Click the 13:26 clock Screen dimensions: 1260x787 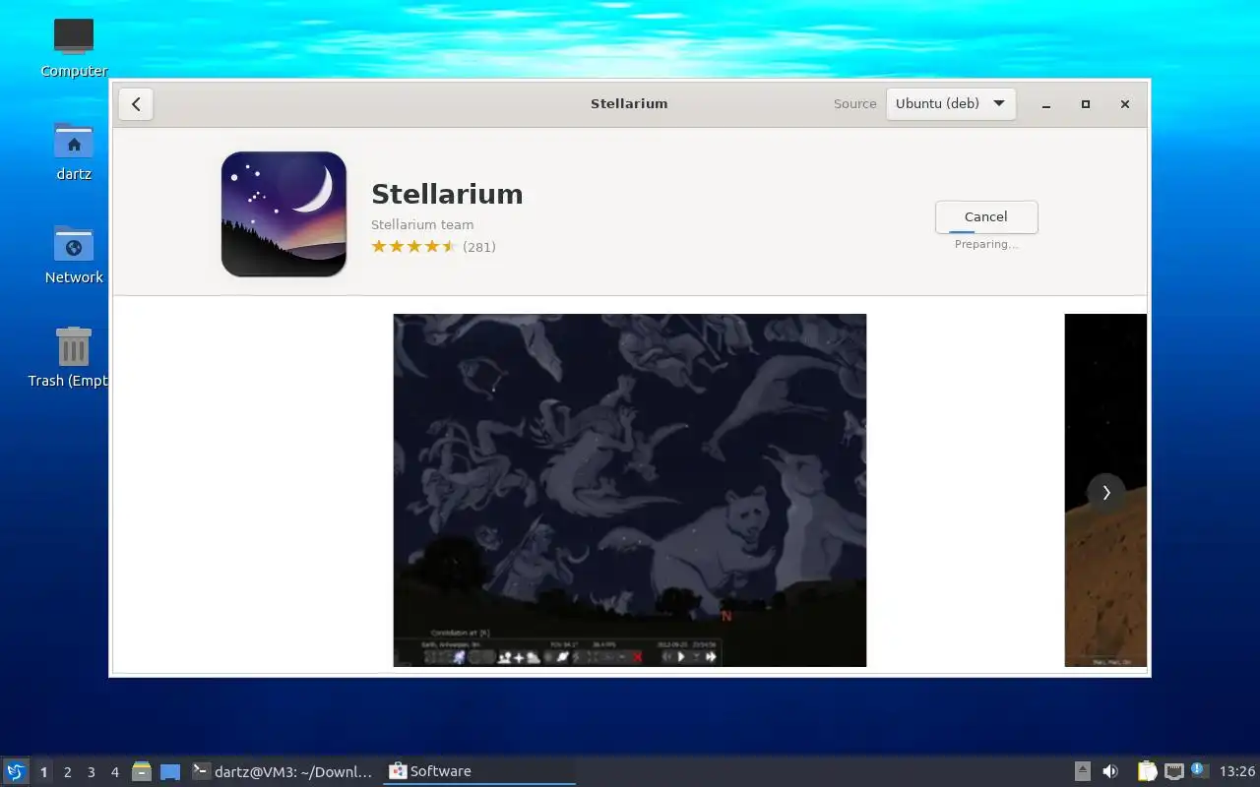point(1237,771)
